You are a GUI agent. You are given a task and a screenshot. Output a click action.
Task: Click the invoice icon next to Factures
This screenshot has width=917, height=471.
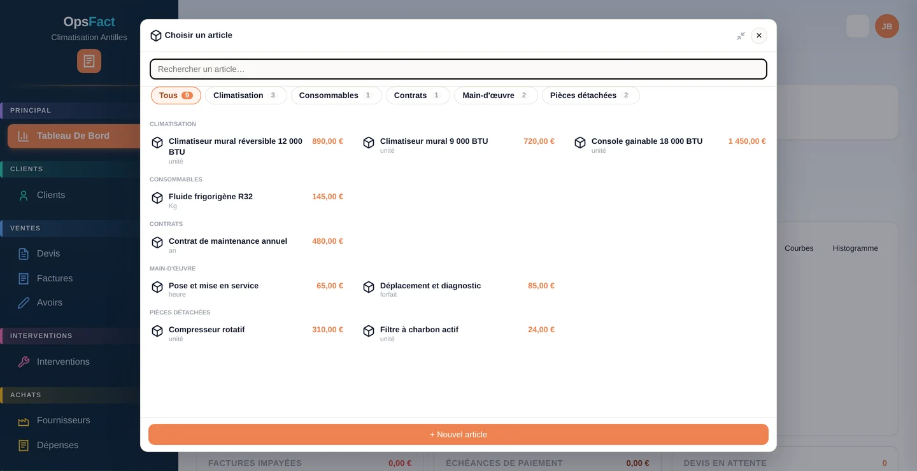pos(24,279)
